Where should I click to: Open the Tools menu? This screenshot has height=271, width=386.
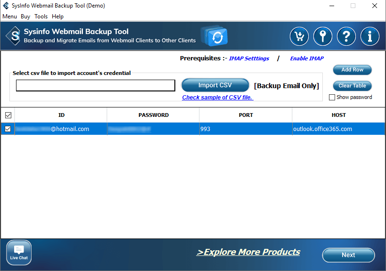pyautogui.click(x=41, y=16)
